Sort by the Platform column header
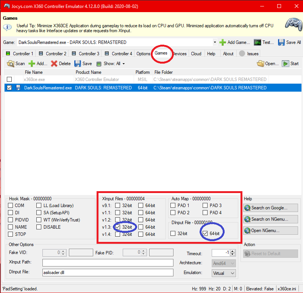The width and height of the screenshot is (303, 293). tap(143, 72)
